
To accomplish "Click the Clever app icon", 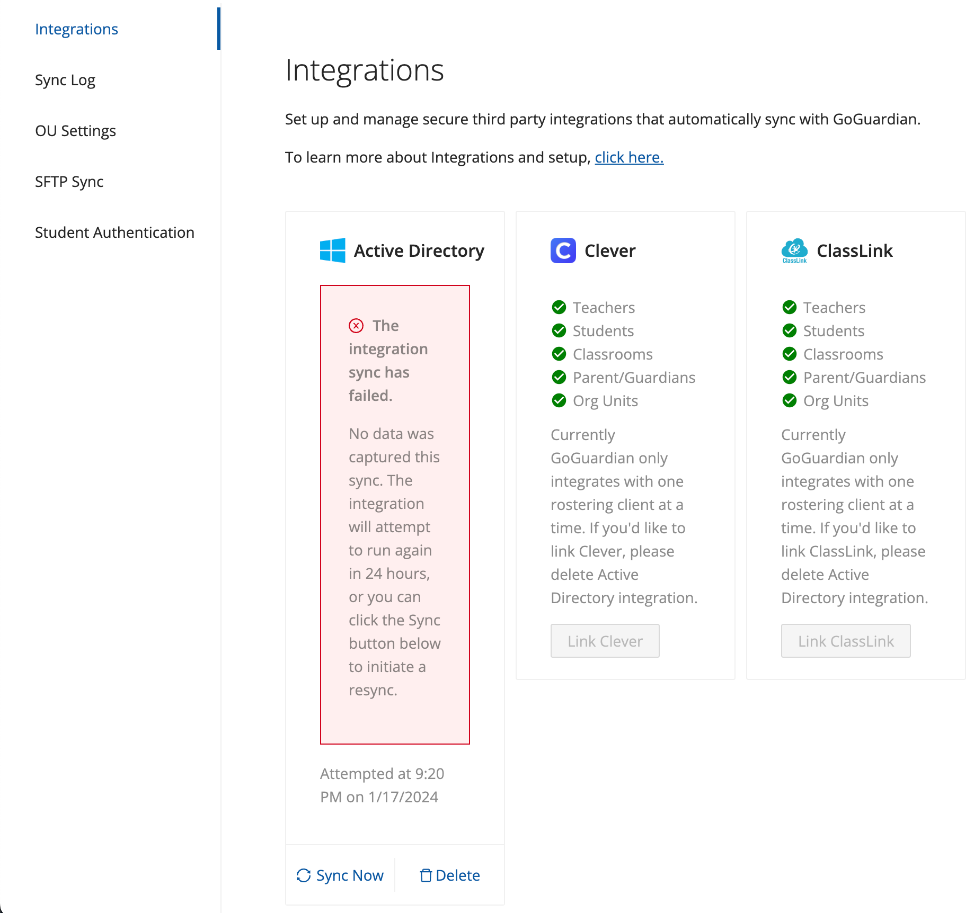I will pos(562,250).
